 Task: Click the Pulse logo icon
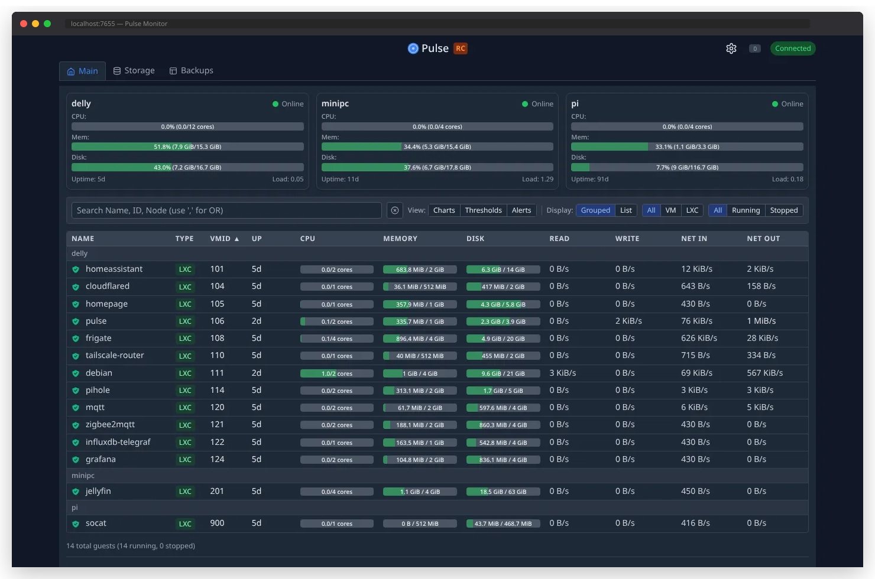point(413,48)
